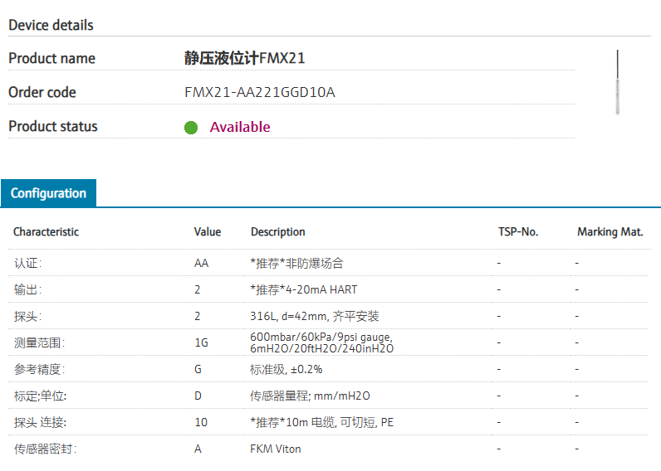
Task: Click the 10m 电缆 cable description
Action: tap(322, 422)
